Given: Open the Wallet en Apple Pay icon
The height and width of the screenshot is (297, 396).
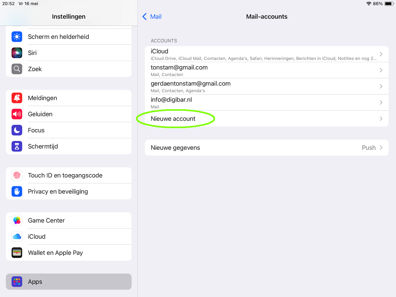Looking at the screenshot, I should 17,253.
